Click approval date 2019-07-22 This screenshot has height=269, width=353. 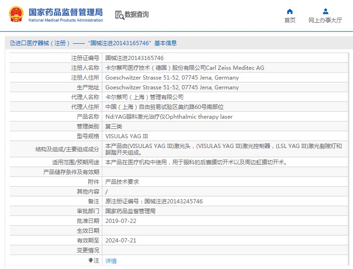tap(120, 221)
